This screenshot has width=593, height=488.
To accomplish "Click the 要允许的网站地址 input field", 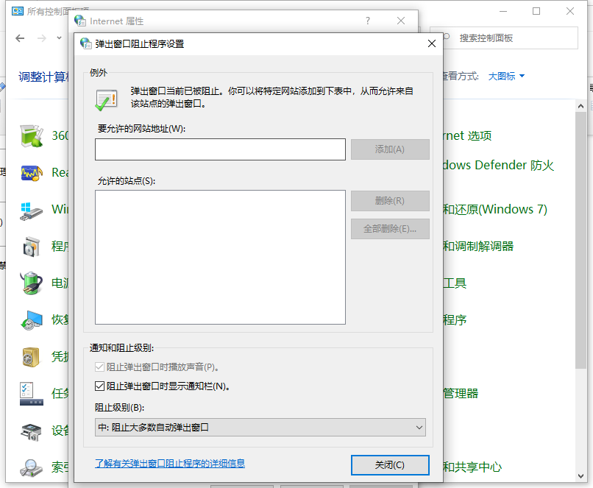I will tap(220, 149).
